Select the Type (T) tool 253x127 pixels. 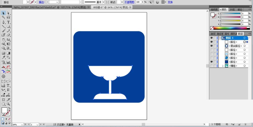coord(8,22)
